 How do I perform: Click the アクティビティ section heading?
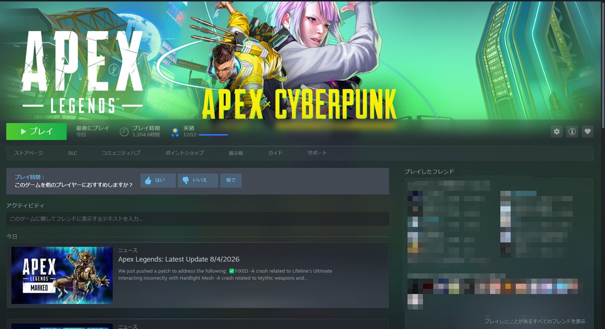point(25,206)
